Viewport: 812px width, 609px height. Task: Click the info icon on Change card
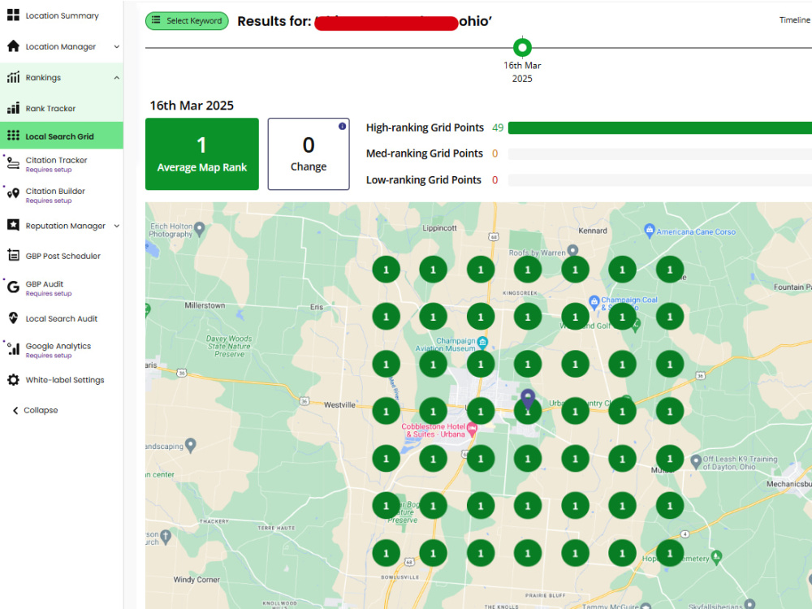[343, 126]
